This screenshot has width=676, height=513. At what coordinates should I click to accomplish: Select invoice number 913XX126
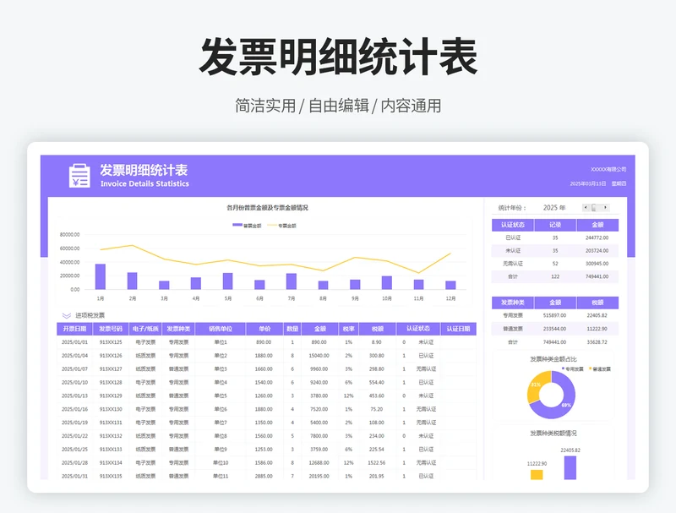tap(111, 356)
